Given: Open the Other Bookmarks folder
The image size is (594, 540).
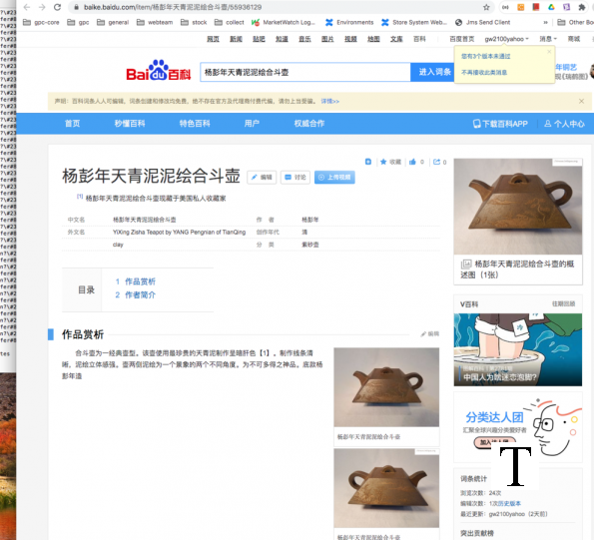Looking at the screenshot, I should tap(575, 22).
